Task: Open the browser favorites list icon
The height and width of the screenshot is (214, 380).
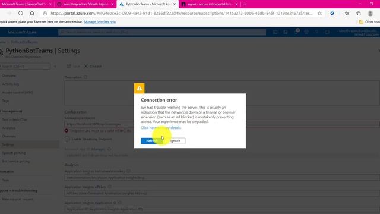Action: (347, 14)
